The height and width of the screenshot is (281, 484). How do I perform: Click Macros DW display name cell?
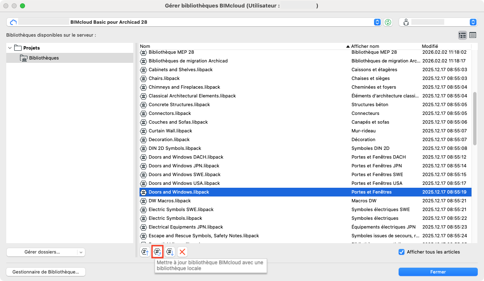click(x=364, y=201)
